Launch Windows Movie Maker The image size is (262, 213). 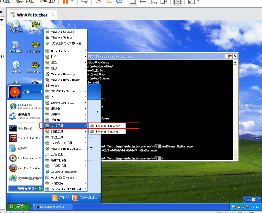click(x=65, y=80)
